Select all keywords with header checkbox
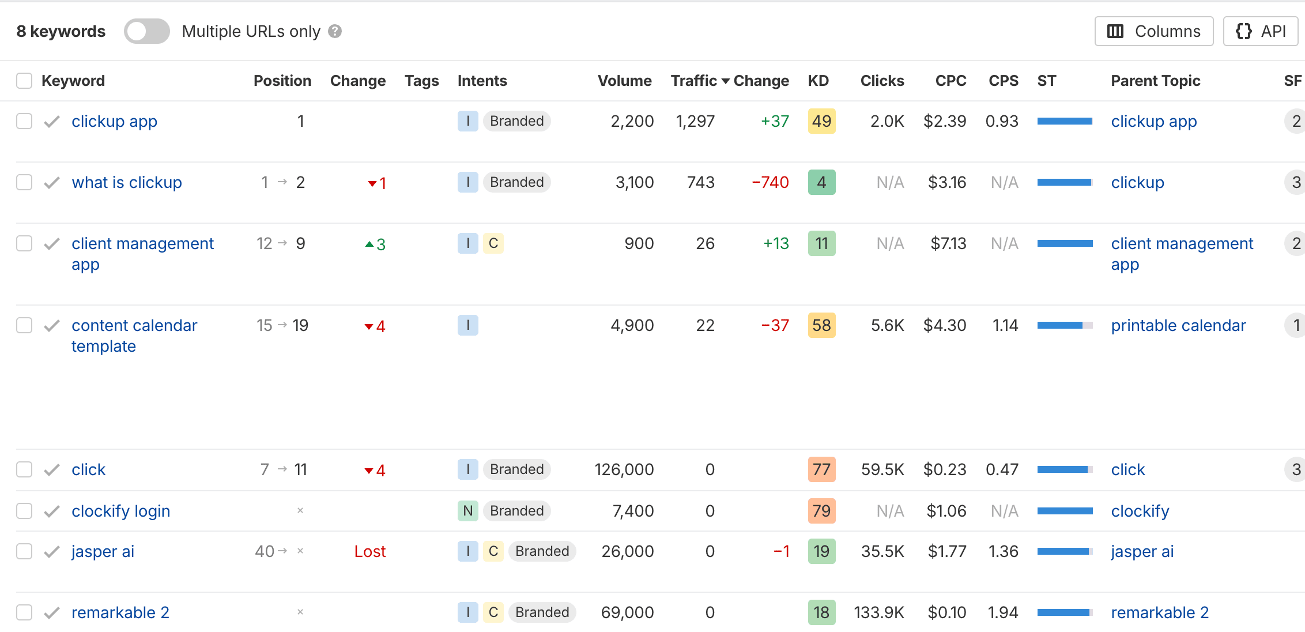The height and width of the screenshot is (632, 1305). point(24,81)
